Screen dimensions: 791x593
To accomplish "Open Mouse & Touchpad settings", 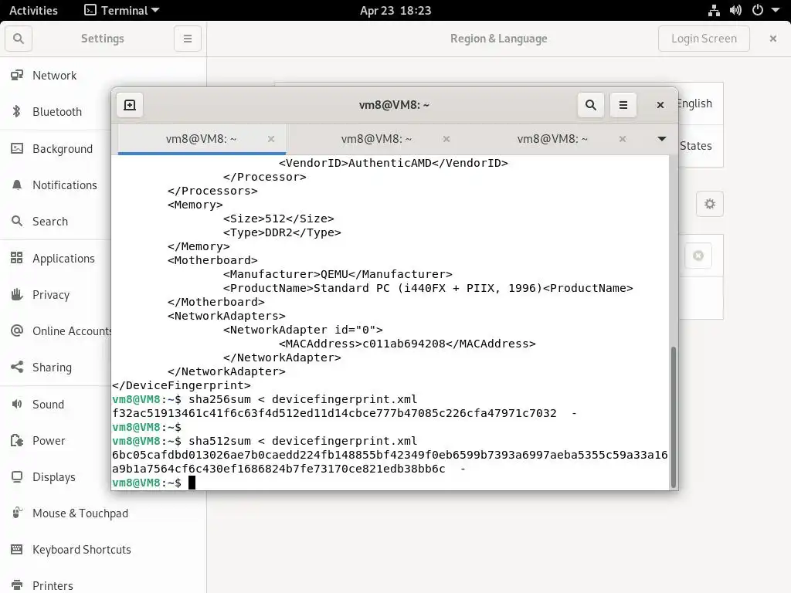I will [x=103, y=513].
